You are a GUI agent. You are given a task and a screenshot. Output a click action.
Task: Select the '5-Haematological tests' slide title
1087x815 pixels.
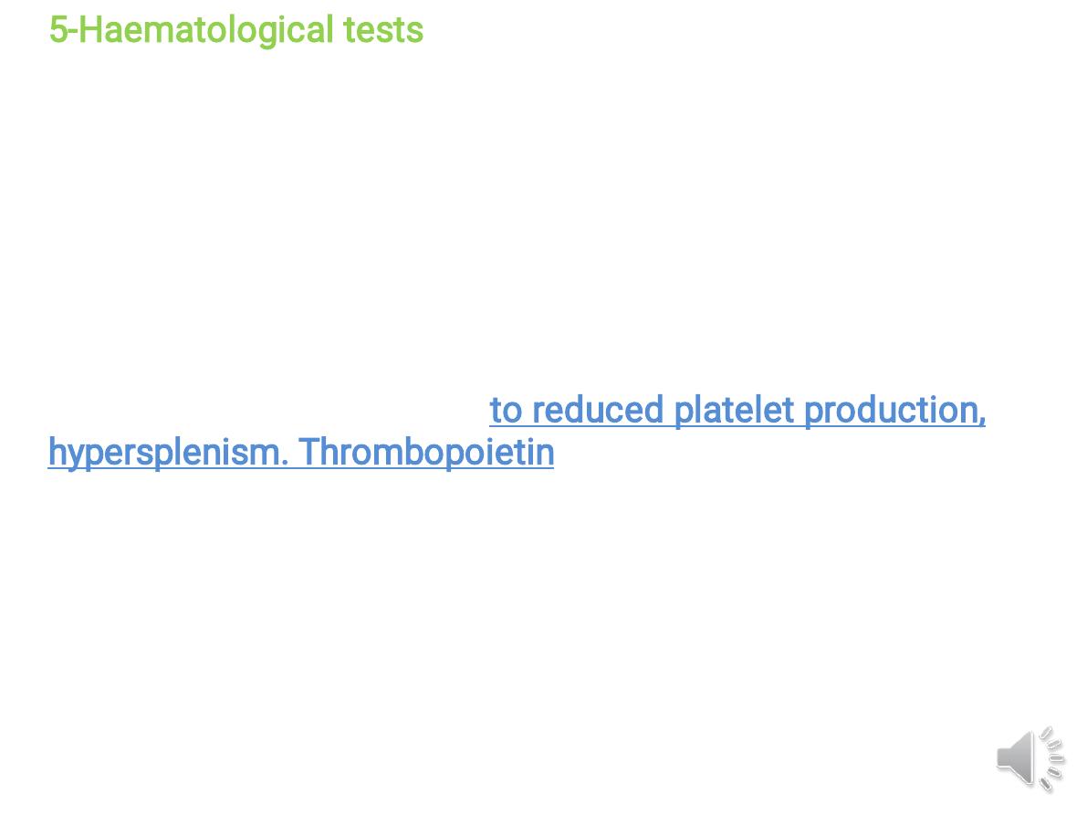click(x=235, y=30)
